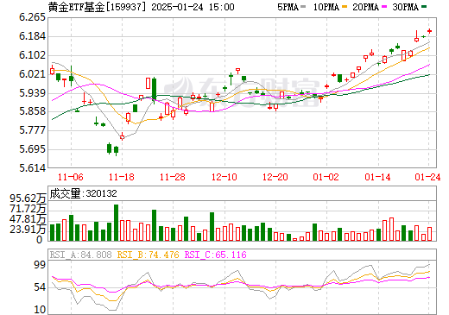
Task: Select the 11-28 date label
Action: point(173,177)
